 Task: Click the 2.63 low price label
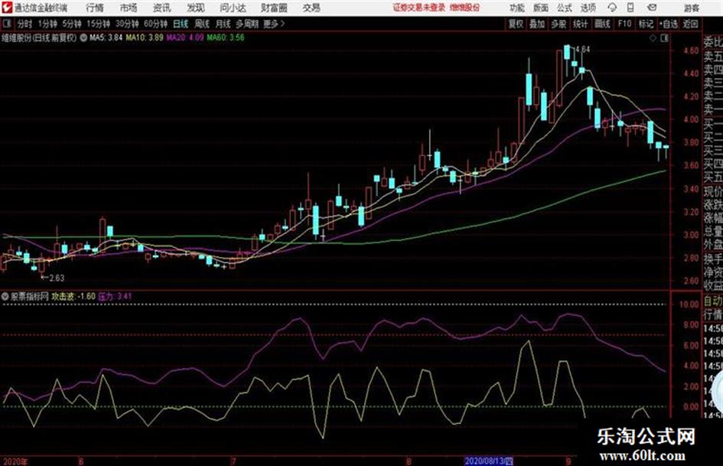point(57,278)
